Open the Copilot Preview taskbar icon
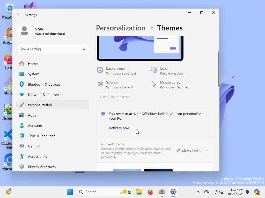 coord(257,192)
